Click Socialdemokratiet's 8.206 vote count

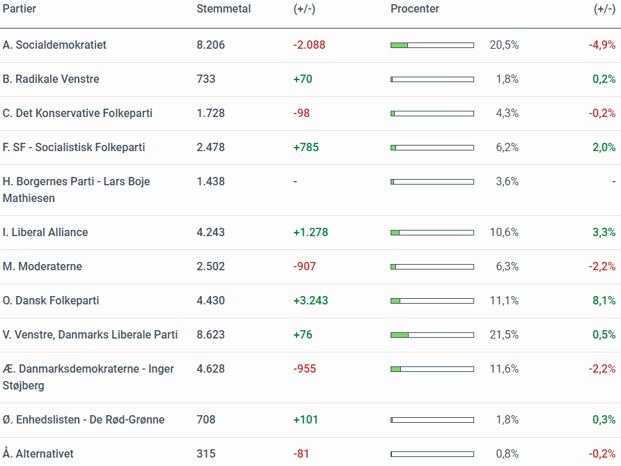click(211, 45)
